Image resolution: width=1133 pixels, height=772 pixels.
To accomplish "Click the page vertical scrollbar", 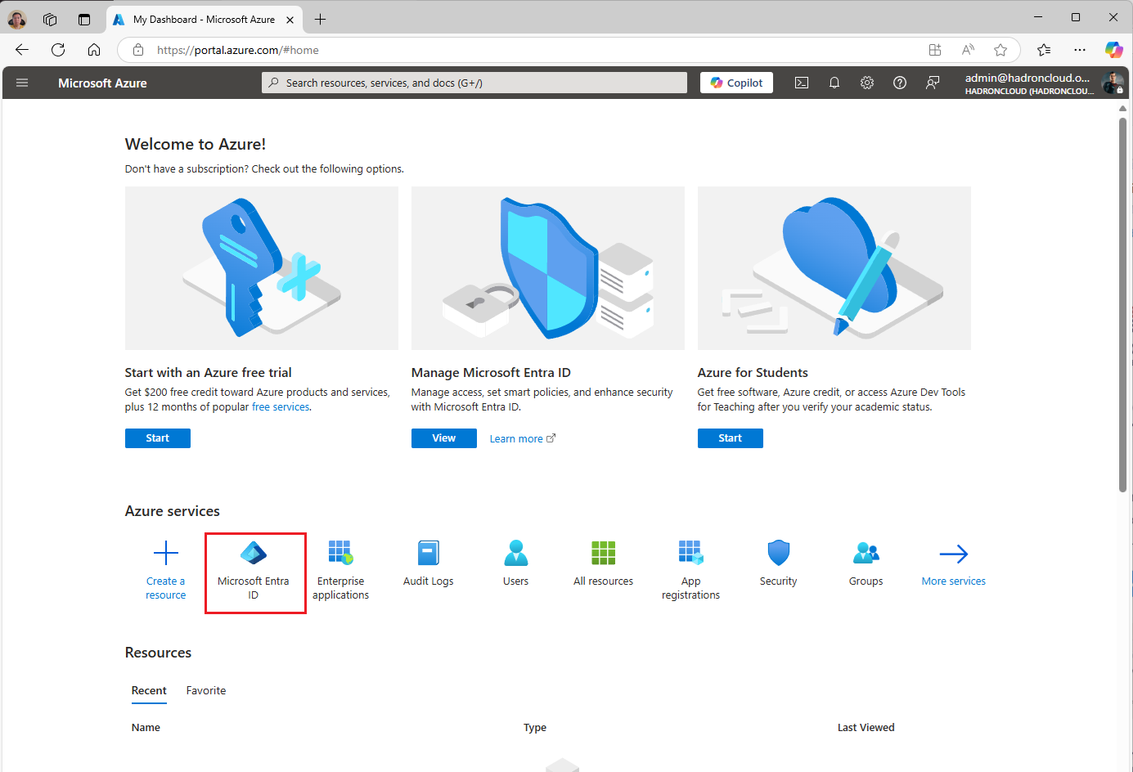I will pyautogui.click(x=1123, y=304).
